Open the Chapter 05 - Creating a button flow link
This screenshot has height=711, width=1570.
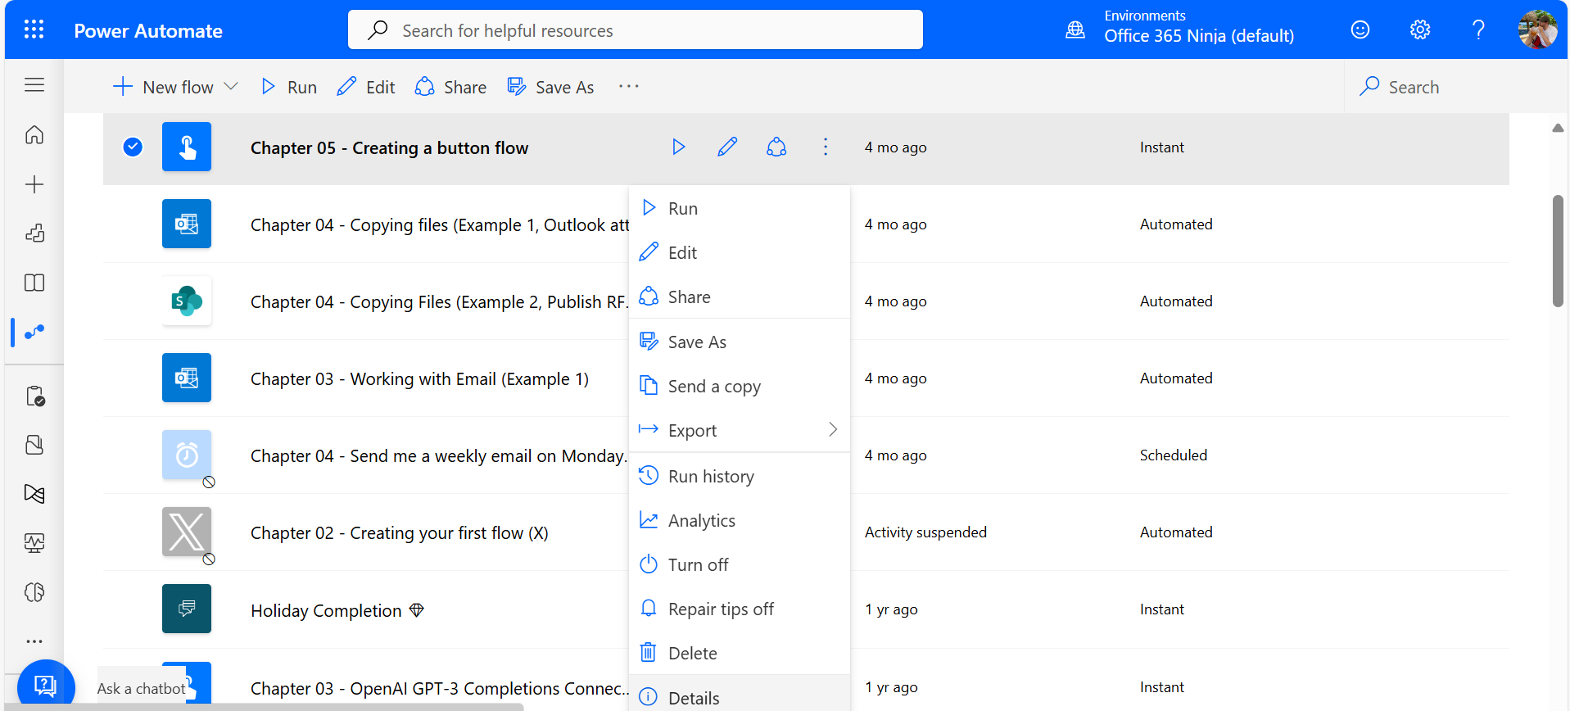pyautogui.click(x=389, y=148)
